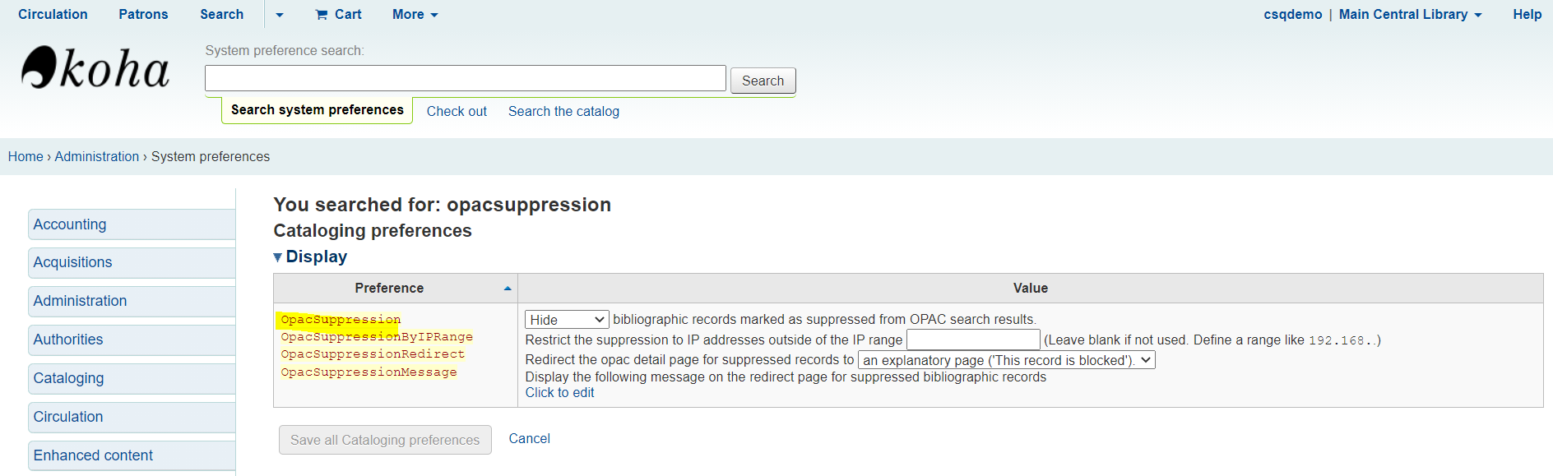The width and height of the screenshot is (1553, 476).
Task: Click the IP range input field
Action: (x=973, y=340)
